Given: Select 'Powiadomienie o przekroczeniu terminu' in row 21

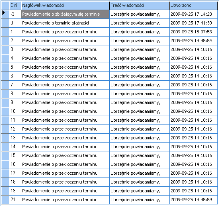Looking at the screenshot, I should click(65, 200).
